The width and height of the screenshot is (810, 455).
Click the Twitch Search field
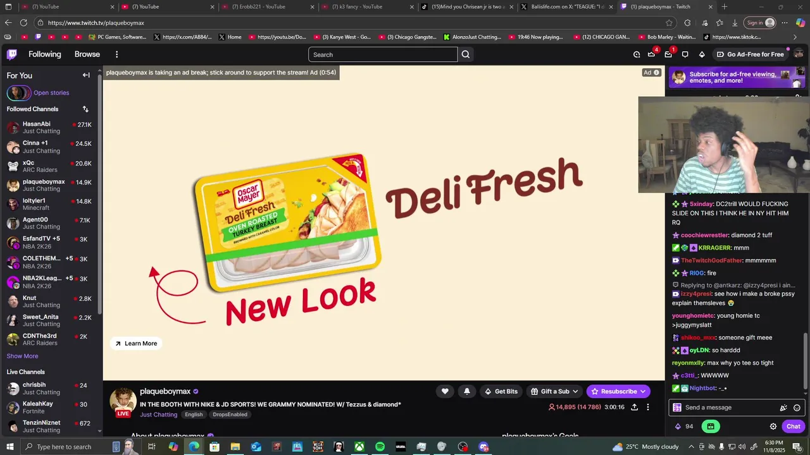tap(383, 54)
